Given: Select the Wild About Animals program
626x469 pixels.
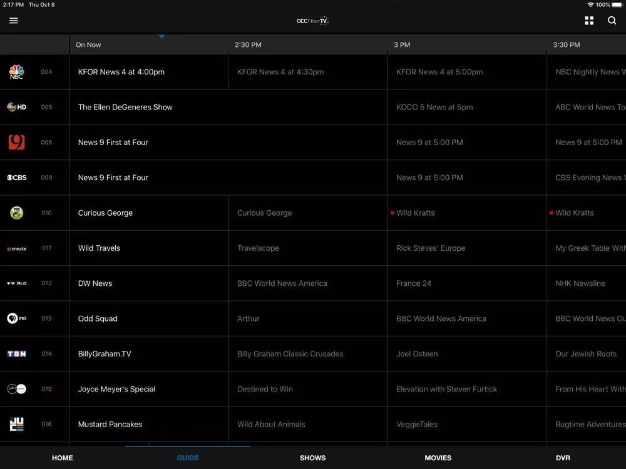Looking at the screenshot, I should point(308,424).
